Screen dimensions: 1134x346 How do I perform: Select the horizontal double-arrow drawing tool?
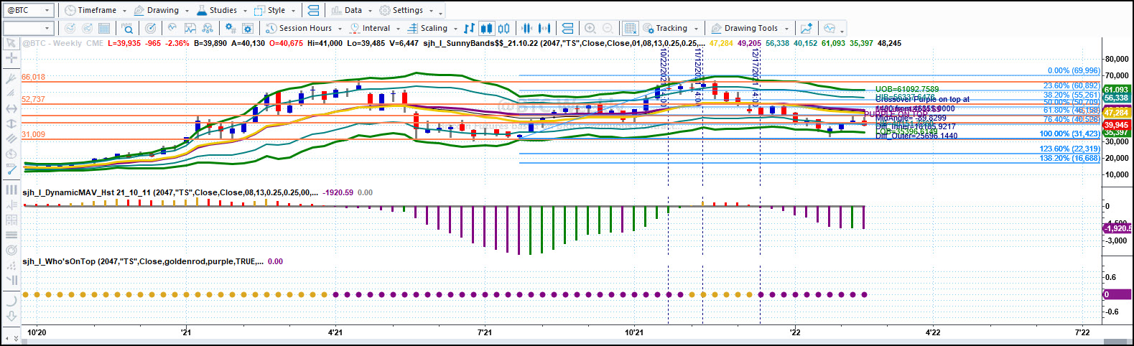11,108
